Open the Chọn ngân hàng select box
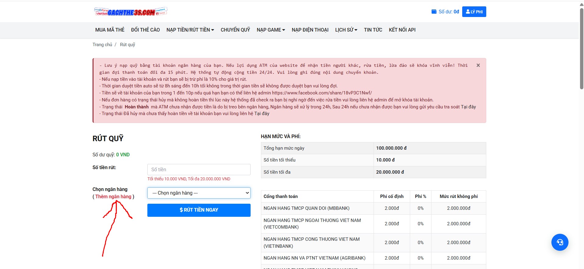 (x=199, y=193)
